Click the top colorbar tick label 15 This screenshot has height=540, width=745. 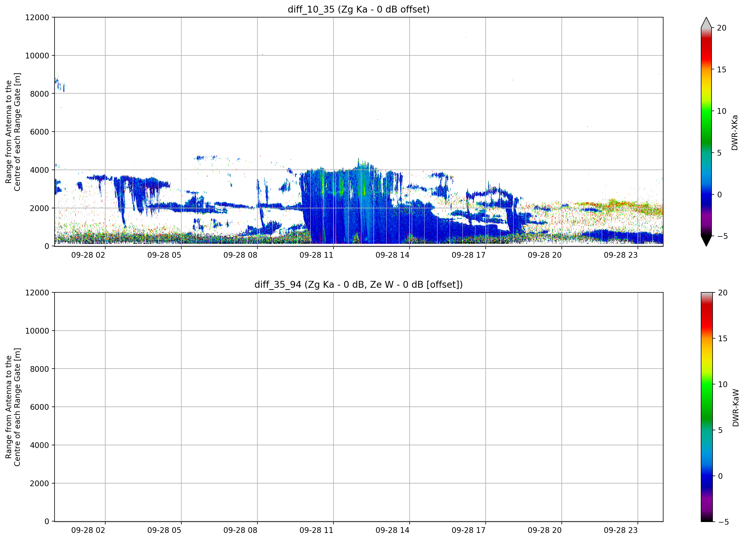point(722,70)
